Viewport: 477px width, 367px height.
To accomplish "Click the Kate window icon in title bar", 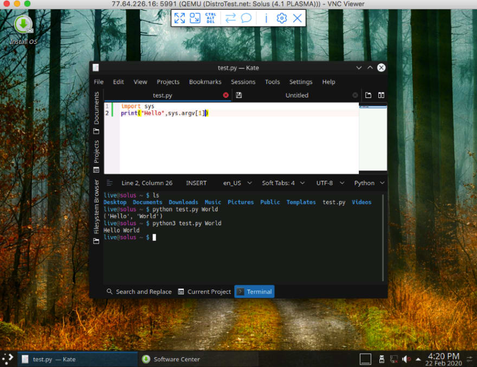I will [x=96, y=68].
